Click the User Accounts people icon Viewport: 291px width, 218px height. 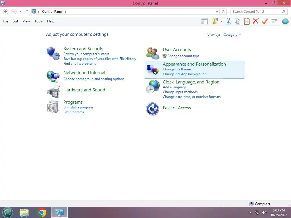pyautogui.click(x=153, y=53)
